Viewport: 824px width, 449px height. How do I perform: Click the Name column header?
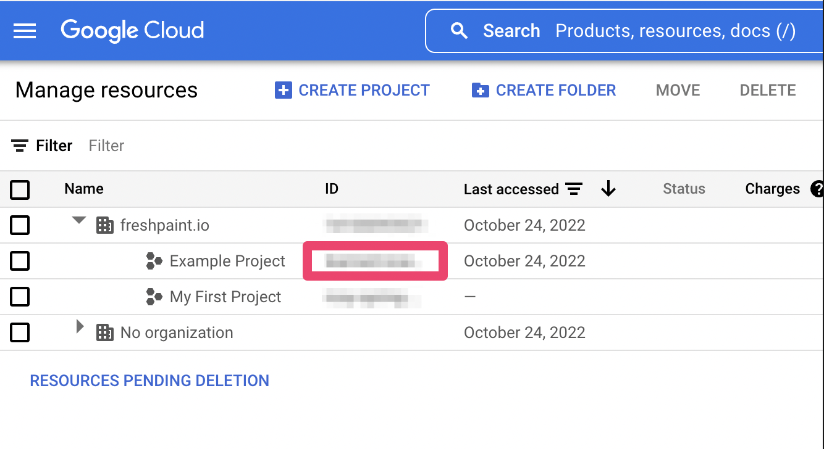pos(84,189)
